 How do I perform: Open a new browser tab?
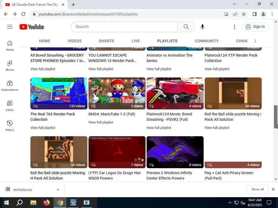(73, 5)
